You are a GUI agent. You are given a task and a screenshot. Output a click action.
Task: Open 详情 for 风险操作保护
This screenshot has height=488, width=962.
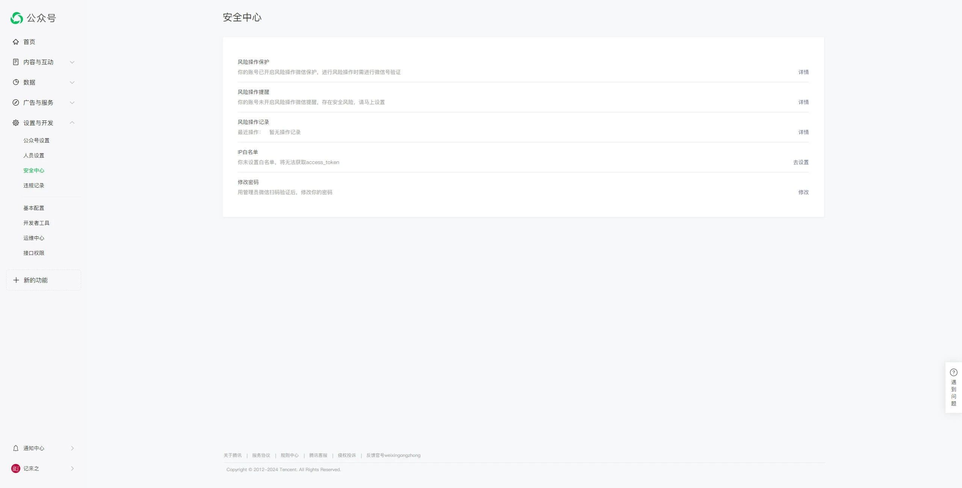click(803, 72)
